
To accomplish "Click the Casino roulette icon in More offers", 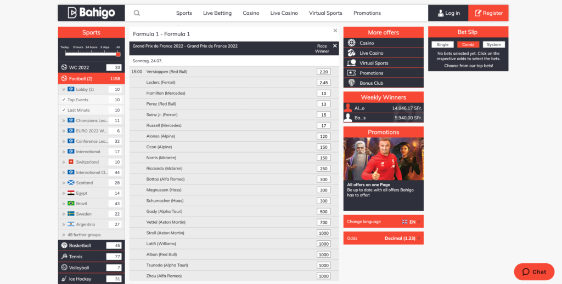I will 351,43.
